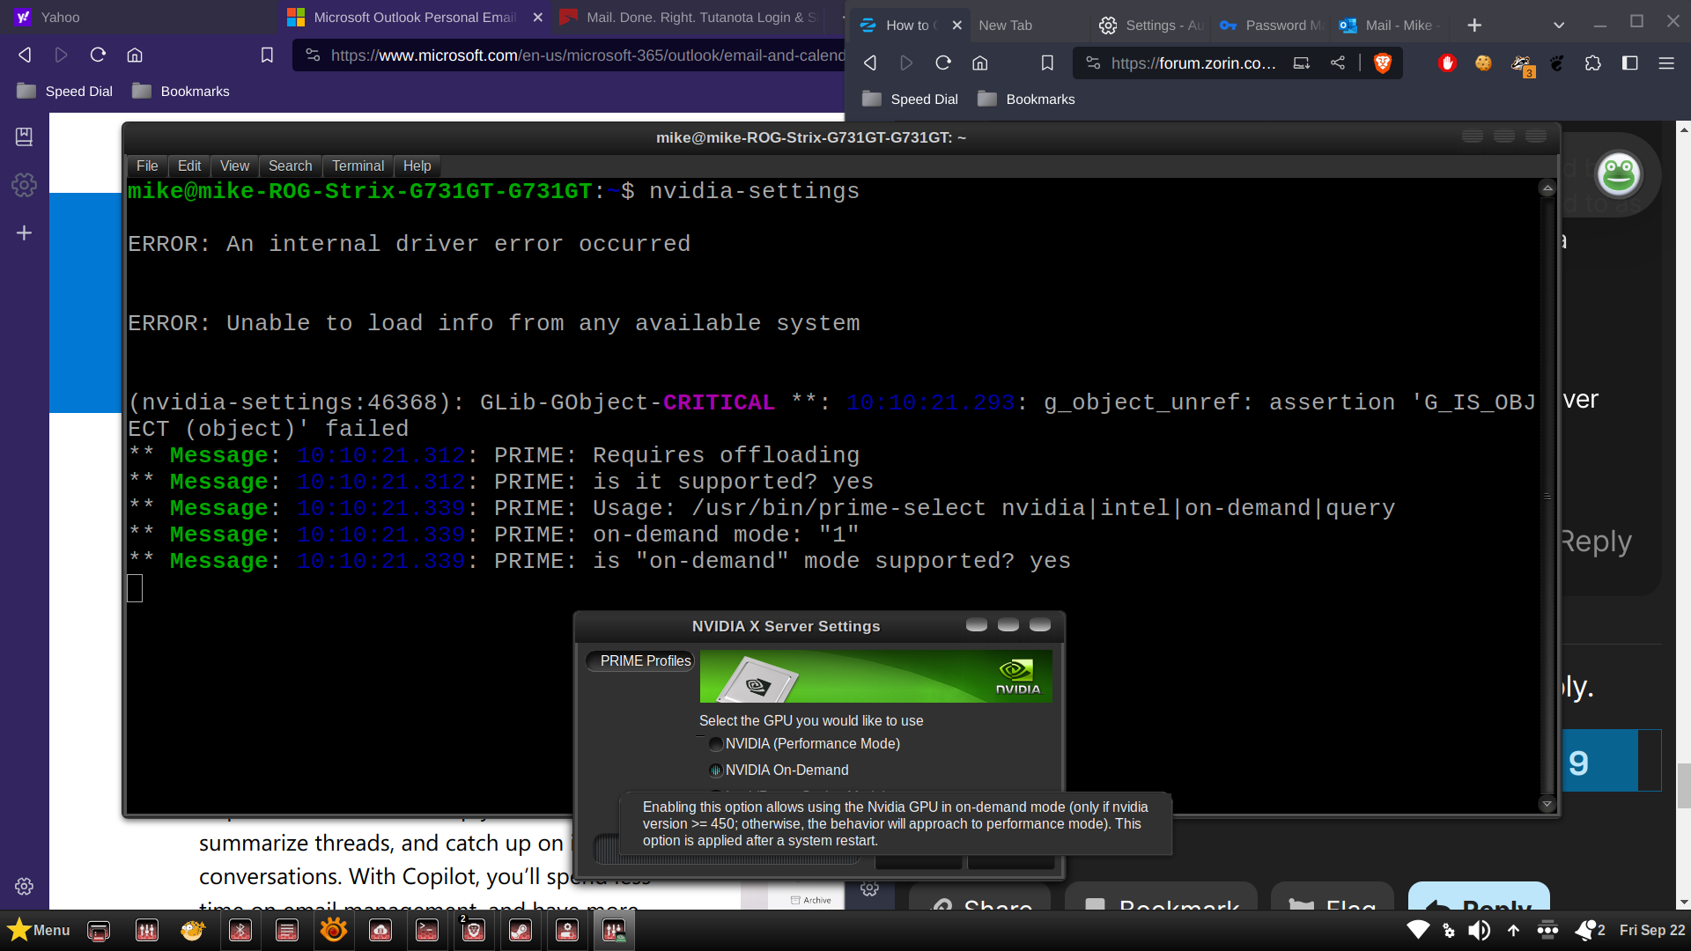
Task: Open the orange eye XnView taskbar icon
Action: coord(334,930)
